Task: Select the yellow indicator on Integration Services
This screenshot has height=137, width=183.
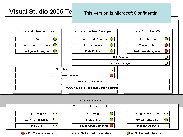Action: pos(166,114)
